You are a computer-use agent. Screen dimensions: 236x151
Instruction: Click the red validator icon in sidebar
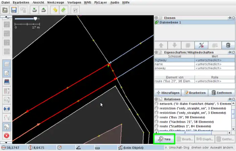pyautogui.click(x=6, y=136)
